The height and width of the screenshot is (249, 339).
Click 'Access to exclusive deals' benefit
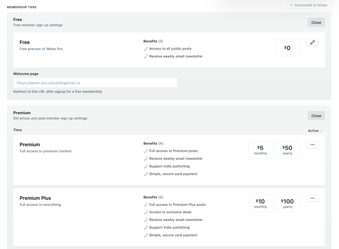(170, 212)
